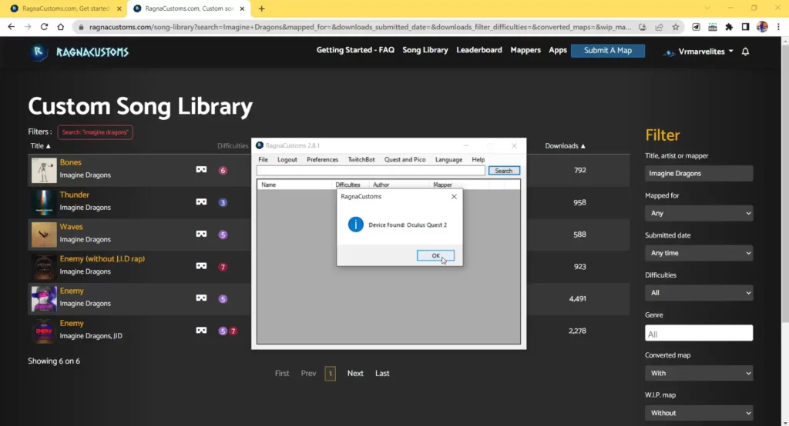
Task: Open the Help menu in RagnaCustoms app
Action: [x=478, y=159]
